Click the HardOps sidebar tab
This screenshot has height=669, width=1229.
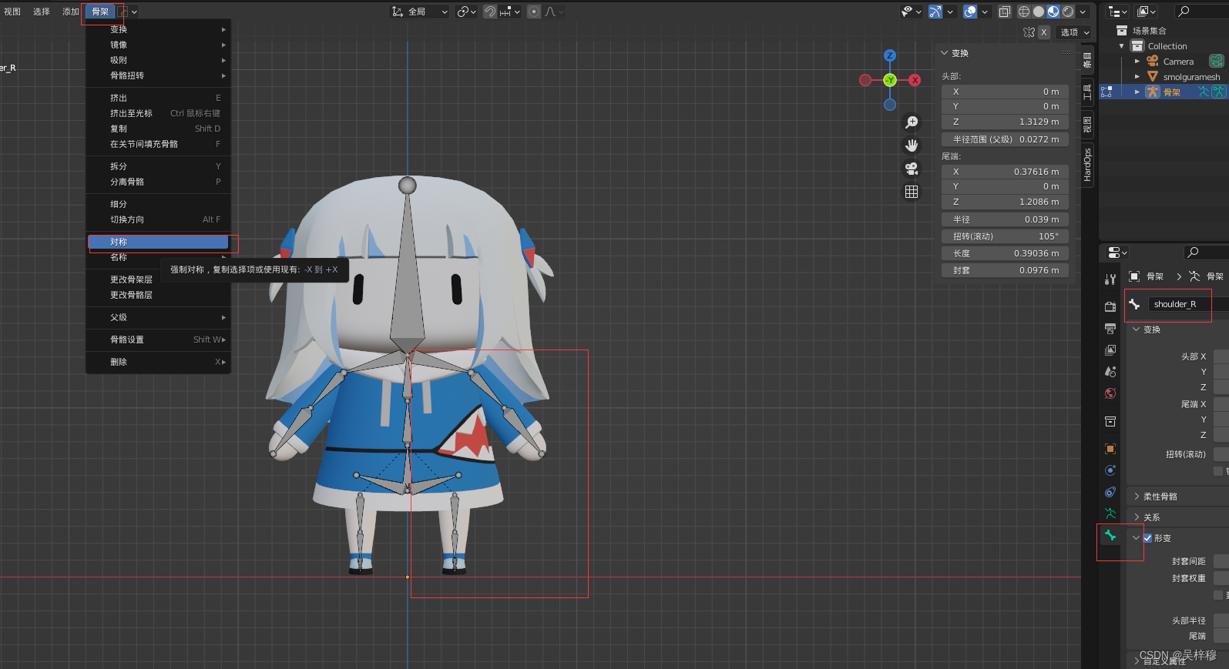tap(1087, 165)
